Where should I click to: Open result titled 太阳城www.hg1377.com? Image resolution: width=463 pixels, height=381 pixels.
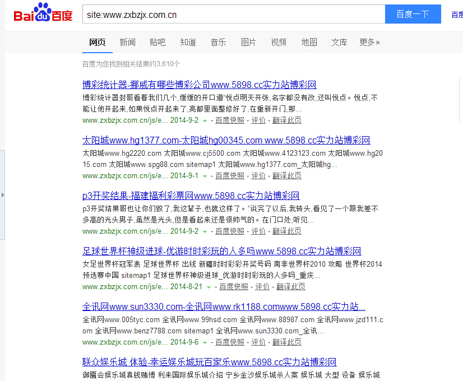tap(226, 140)
